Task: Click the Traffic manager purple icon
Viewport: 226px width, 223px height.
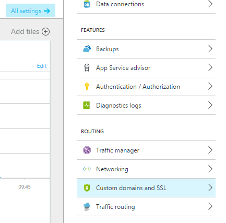Action: (87, 150)
